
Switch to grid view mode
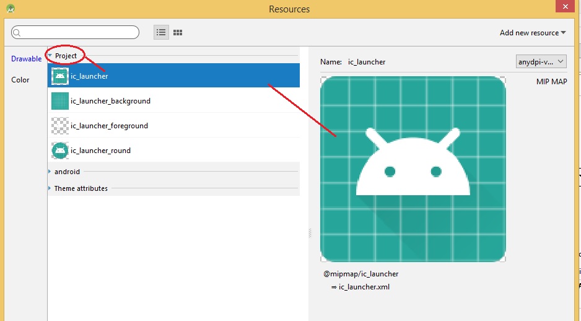click(x=178, y=32)
